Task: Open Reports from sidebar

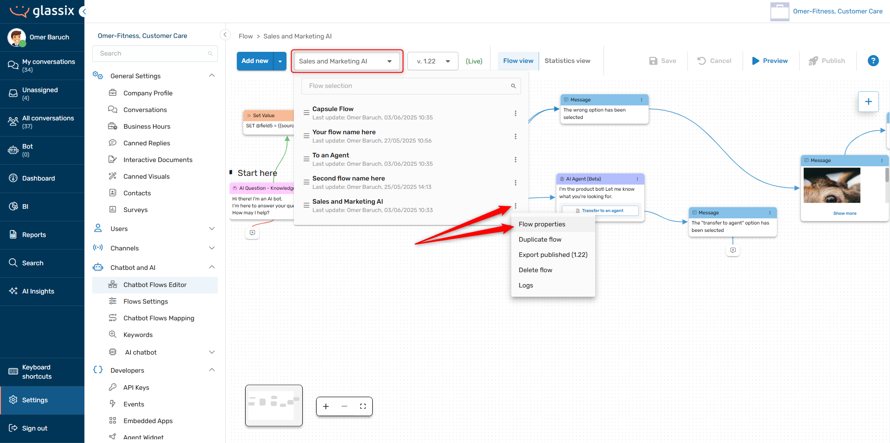Action: point(42,235)
